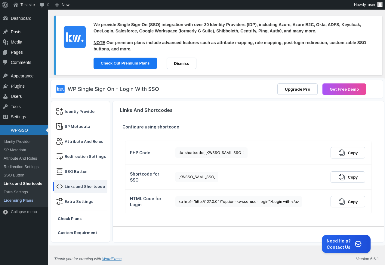This screenshot has width=385, height=265.
Task: Go to Plugins in the admin sidebar
Action: (x=18, y=86)
